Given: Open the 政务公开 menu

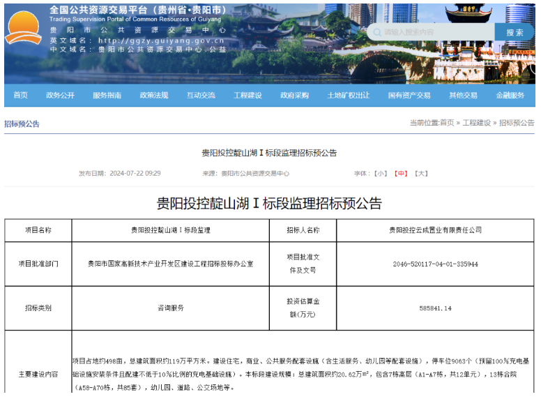Looking at the screenshot, I should pos(61,96).
